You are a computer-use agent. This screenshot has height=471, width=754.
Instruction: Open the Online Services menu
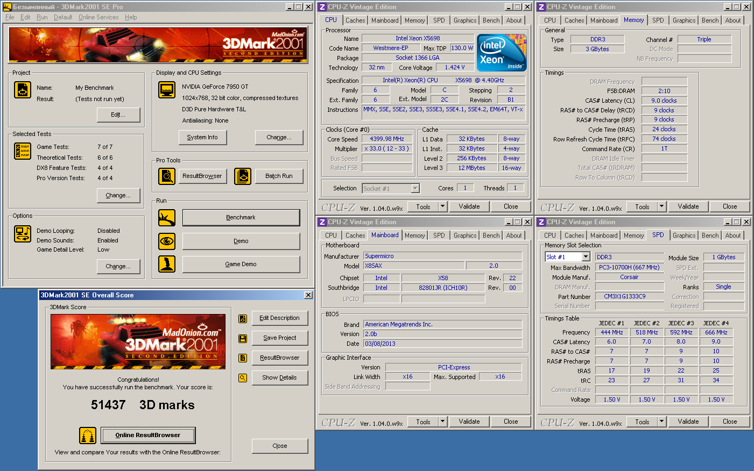[x=98, y=17]
